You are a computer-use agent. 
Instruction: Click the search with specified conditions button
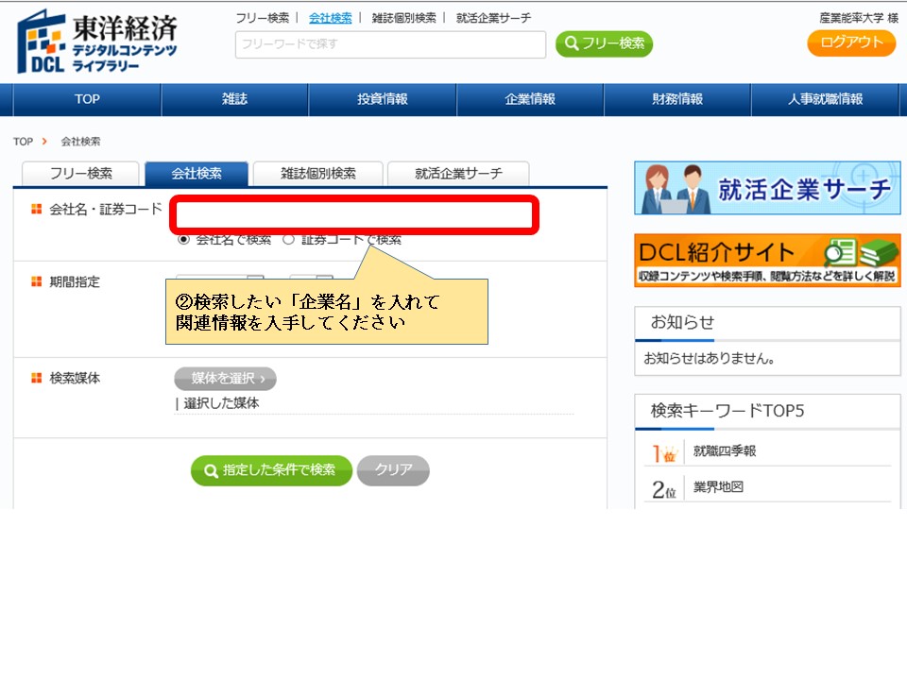click(x=271, y=470)
